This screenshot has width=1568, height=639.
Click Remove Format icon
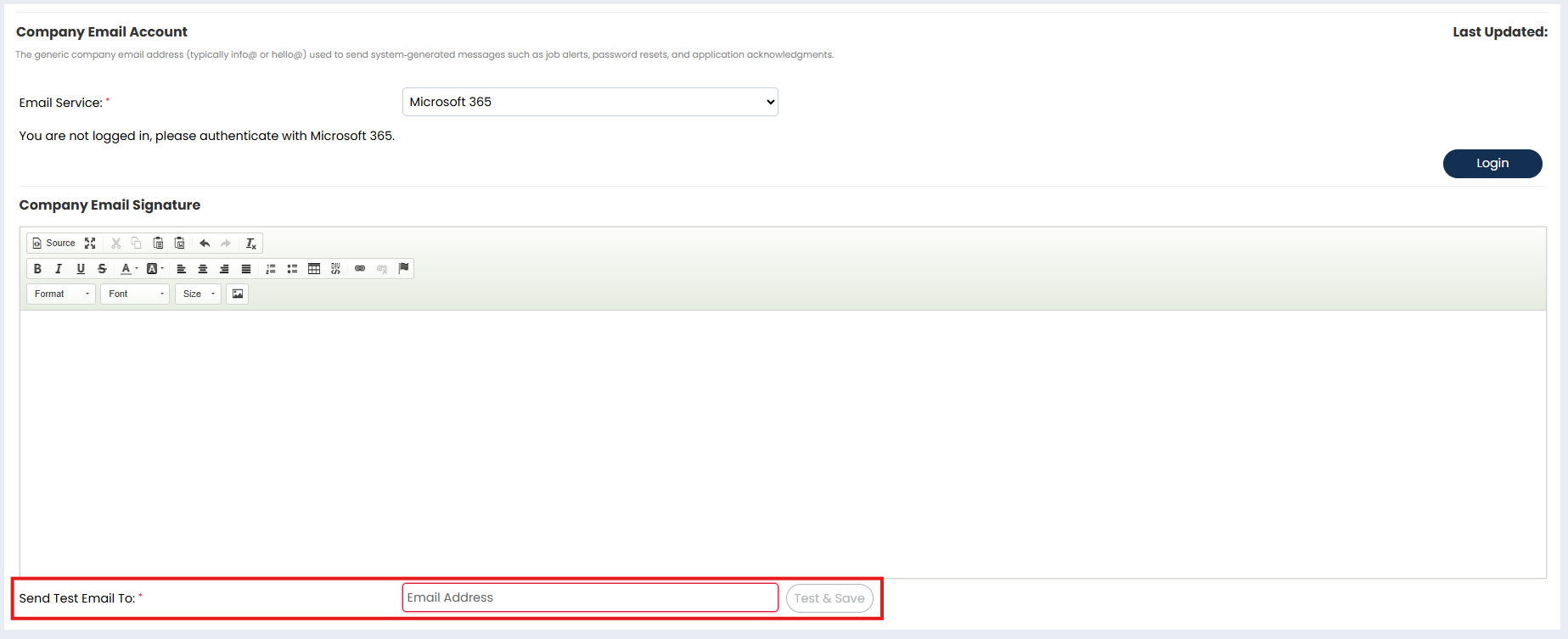[x=251, y=243]
